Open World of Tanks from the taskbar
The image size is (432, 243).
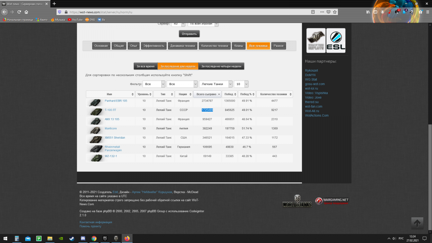click(116, 238)
